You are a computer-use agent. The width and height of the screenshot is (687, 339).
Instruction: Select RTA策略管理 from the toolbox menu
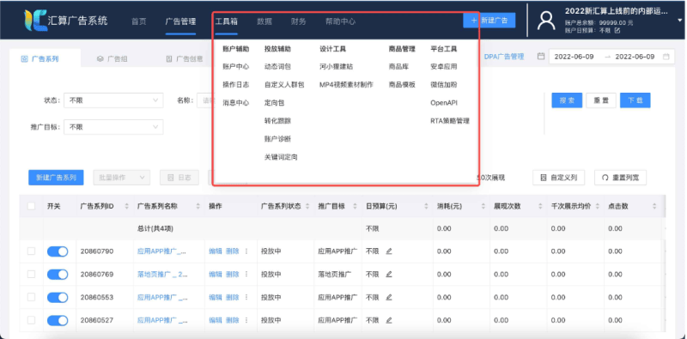[450, 121]
